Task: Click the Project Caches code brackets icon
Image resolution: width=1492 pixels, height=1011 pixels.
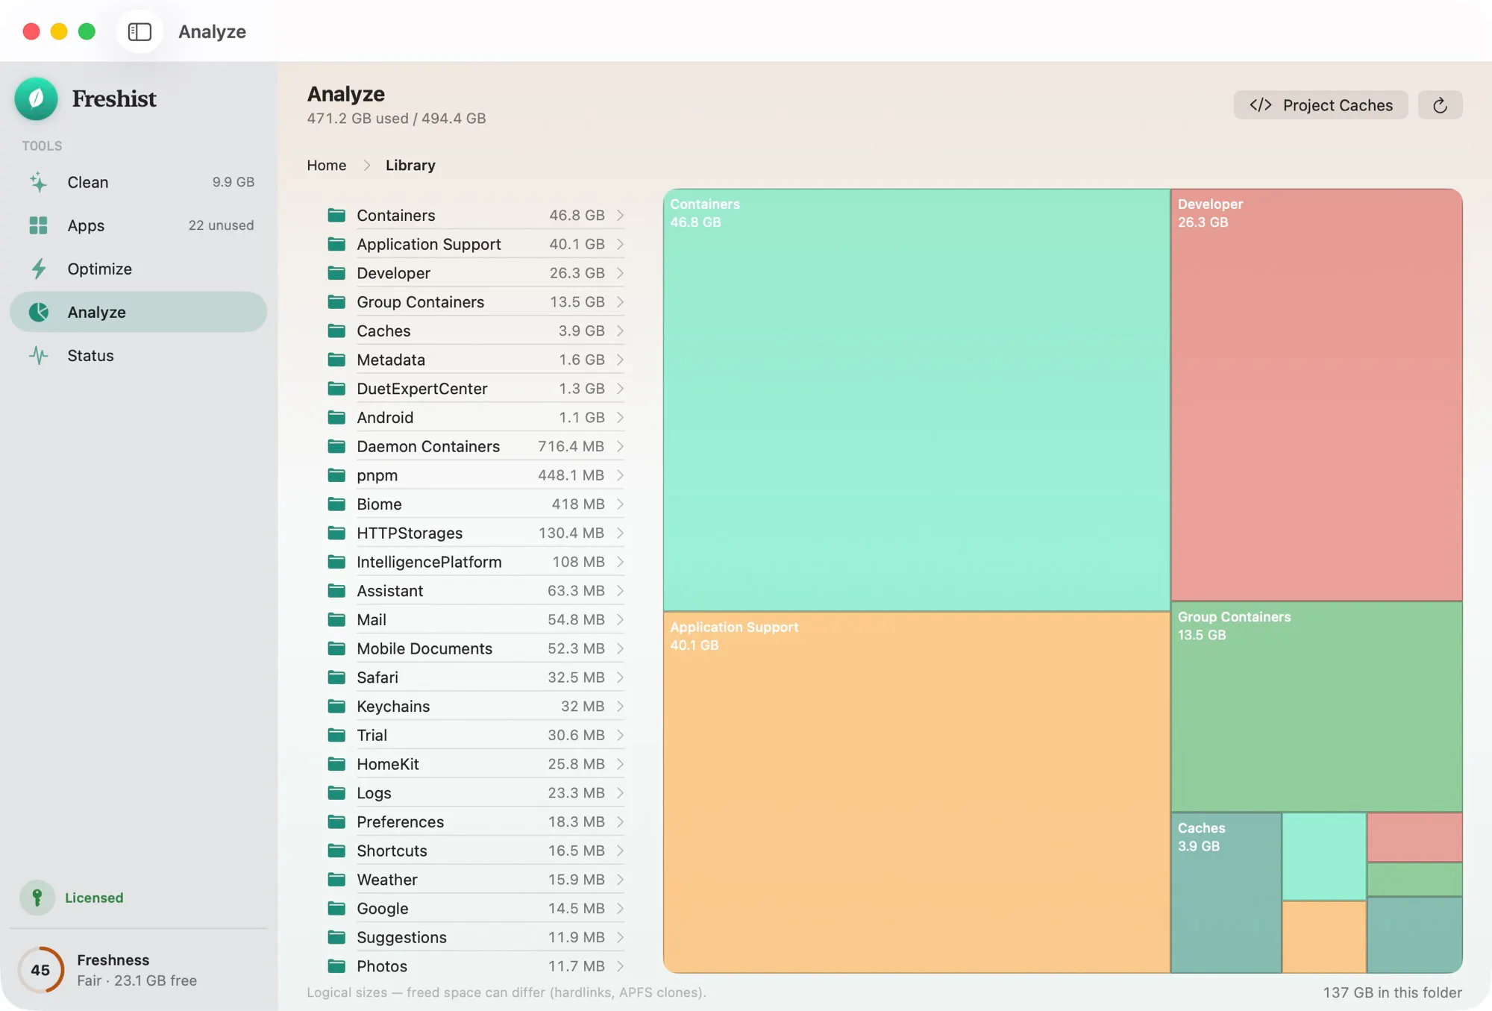Action: click(x=1260, y=105)
